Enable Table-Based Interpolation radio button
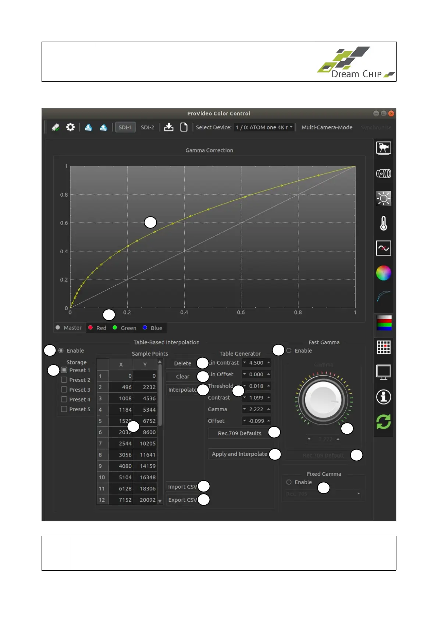The image size is (438, 620). coord(61,350)
